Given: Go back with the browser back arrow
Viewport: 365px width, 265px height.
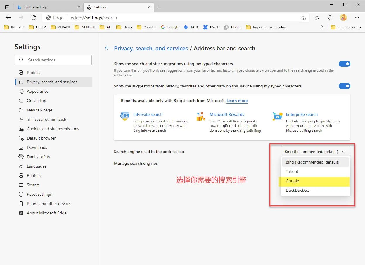Looking at the screenshot, I should pos(8,18).
